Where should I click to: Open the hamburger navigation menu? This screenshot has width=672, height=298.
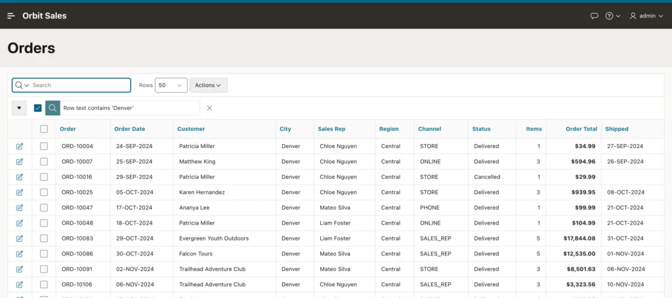tap(11, 16)
